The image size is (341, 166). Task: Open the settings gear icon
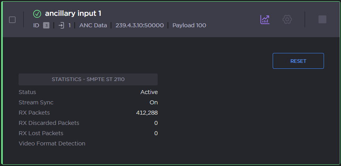coord(287,19)
